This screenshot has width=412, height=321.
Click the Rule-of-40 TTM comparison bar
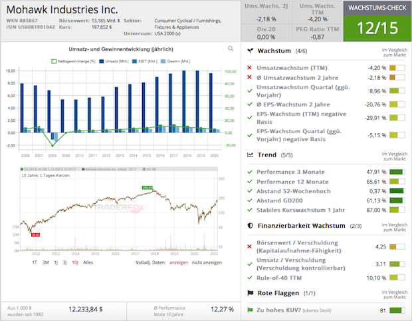coord(397,278)
